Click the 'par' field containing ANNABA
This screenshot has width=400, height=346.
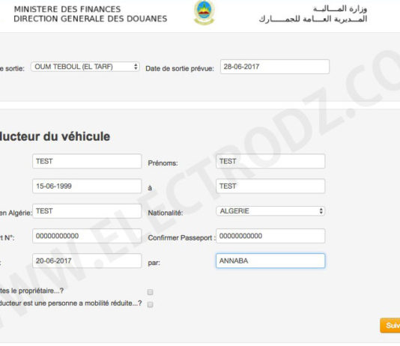point(270,261)
